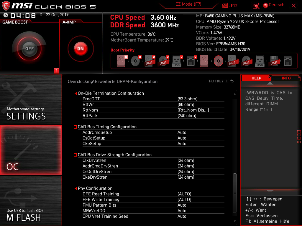
Task: Select the legacy USB key boot icon
Action: pos(260,61)
